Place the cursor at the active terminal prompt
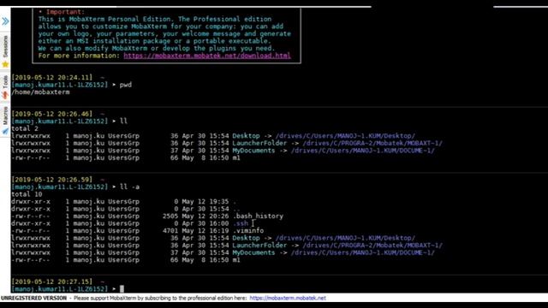Image resolution: width=548 pixels, height=308 pixels. pos(122,289)
